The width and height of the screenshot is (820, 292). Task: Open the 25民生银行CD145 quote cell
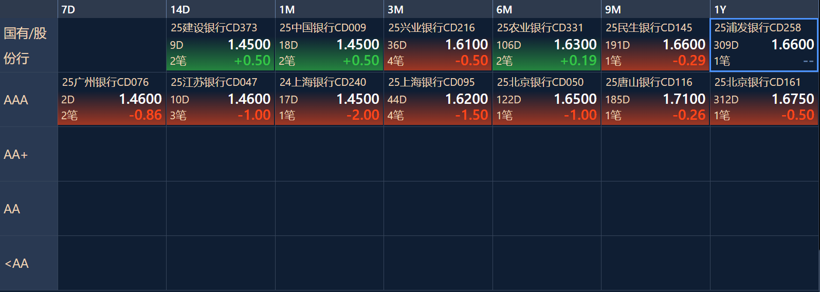655,45
